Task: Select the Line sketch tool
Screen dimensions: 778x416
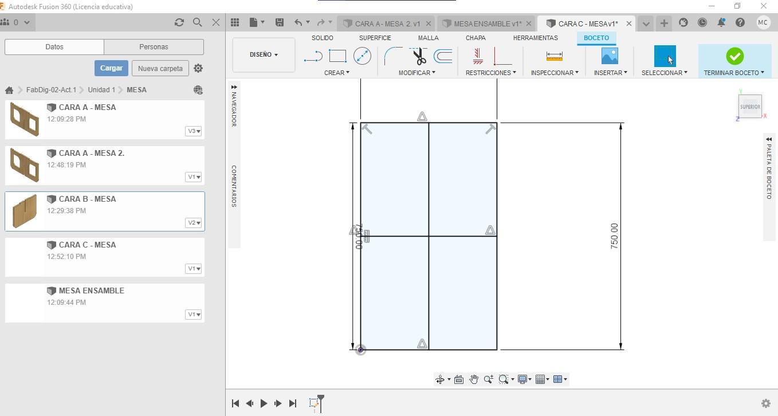Action: pos(313,56)
